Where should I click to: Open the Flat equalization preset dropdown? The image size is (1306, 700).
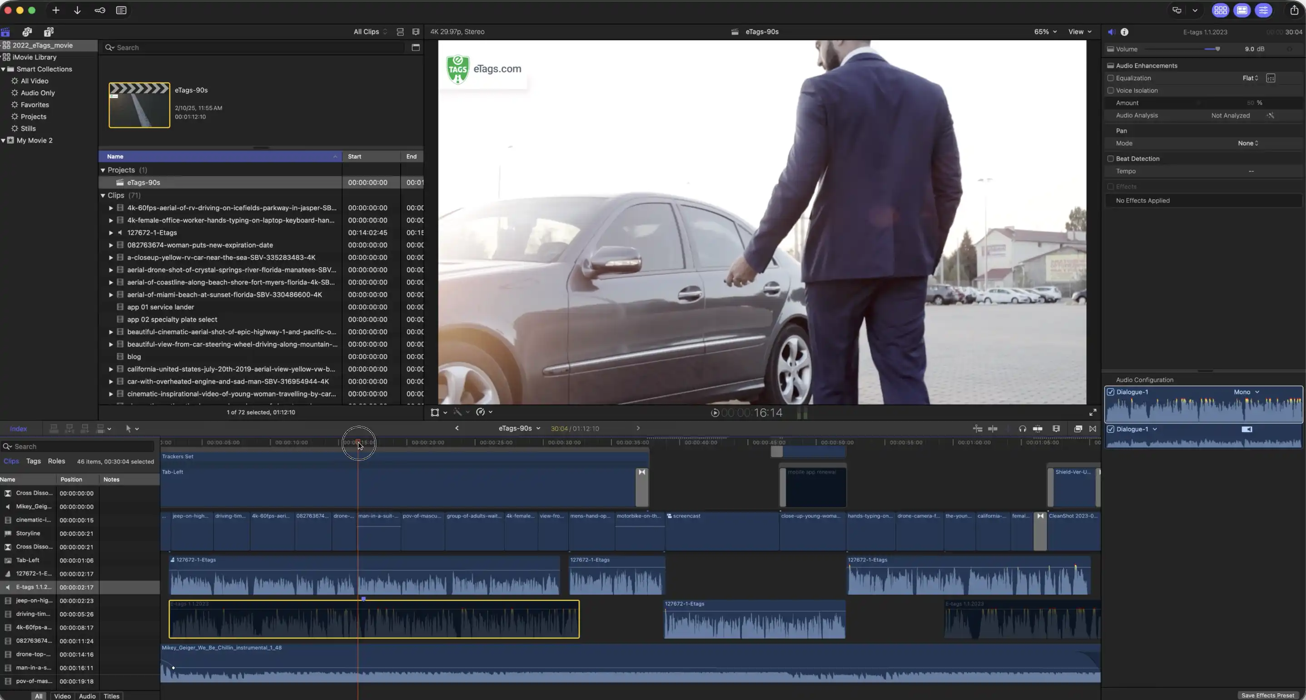1250,78
